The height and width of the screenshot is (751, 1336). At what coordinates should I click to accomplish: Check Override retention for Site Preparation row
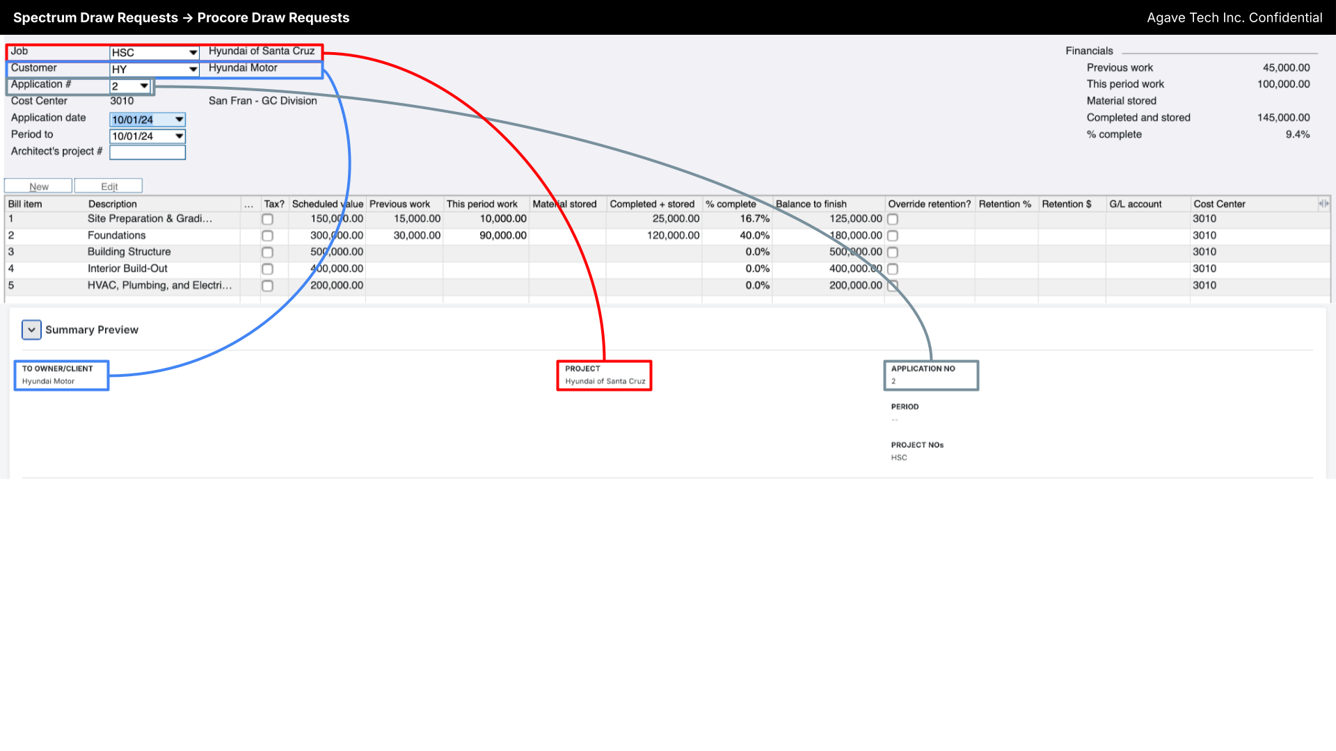893,219
